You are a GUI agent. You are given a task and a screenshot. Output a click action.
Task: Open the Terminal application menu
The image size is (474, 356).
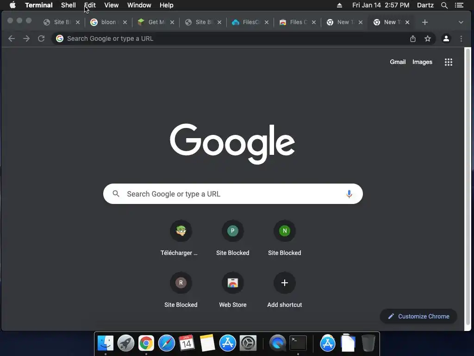tap(39, 5)
